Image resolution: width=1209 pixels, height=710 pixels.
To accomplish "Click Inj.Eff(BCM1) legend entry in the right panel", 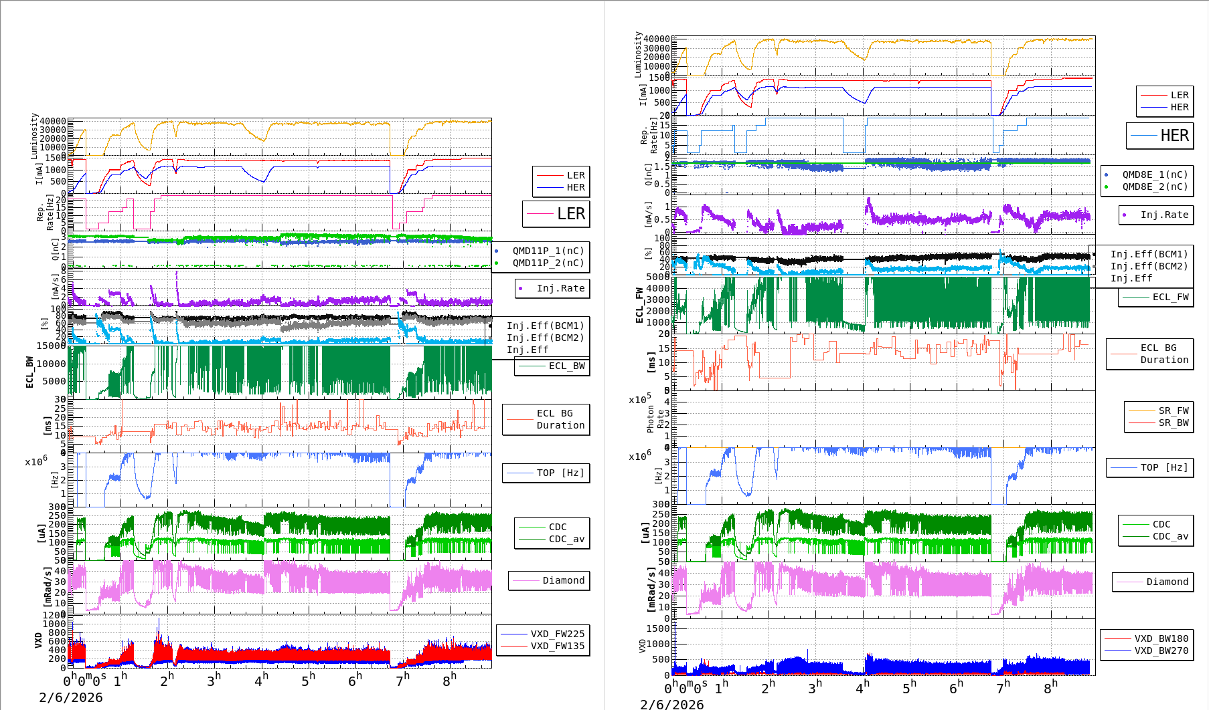I will pyautogui.click(x=1149, y=254).
